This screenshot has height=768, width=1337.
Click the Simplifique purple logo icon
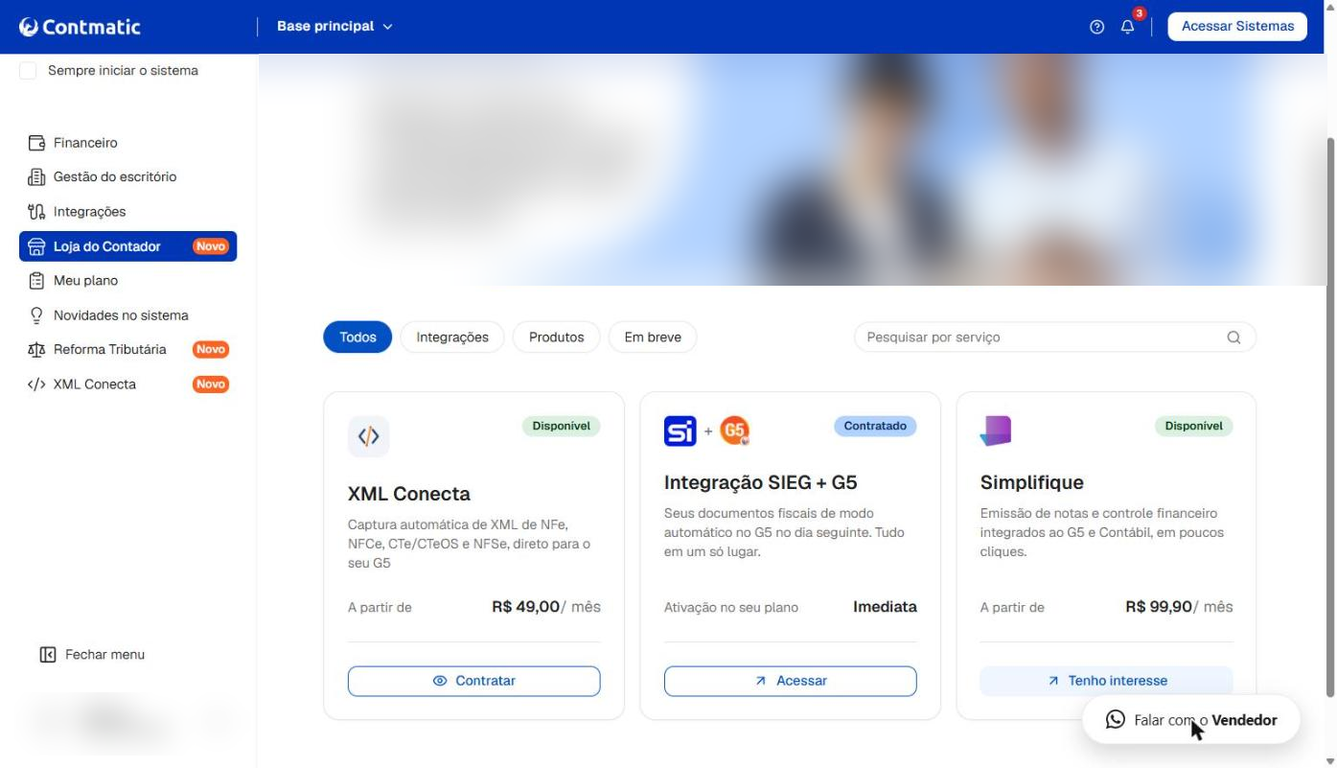pyautogui.click(x=996, y=431)
